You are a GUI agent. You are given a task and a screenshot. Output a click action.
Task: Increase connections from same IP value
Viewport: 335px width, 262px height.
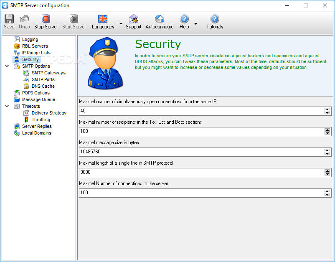pos(327,109)
